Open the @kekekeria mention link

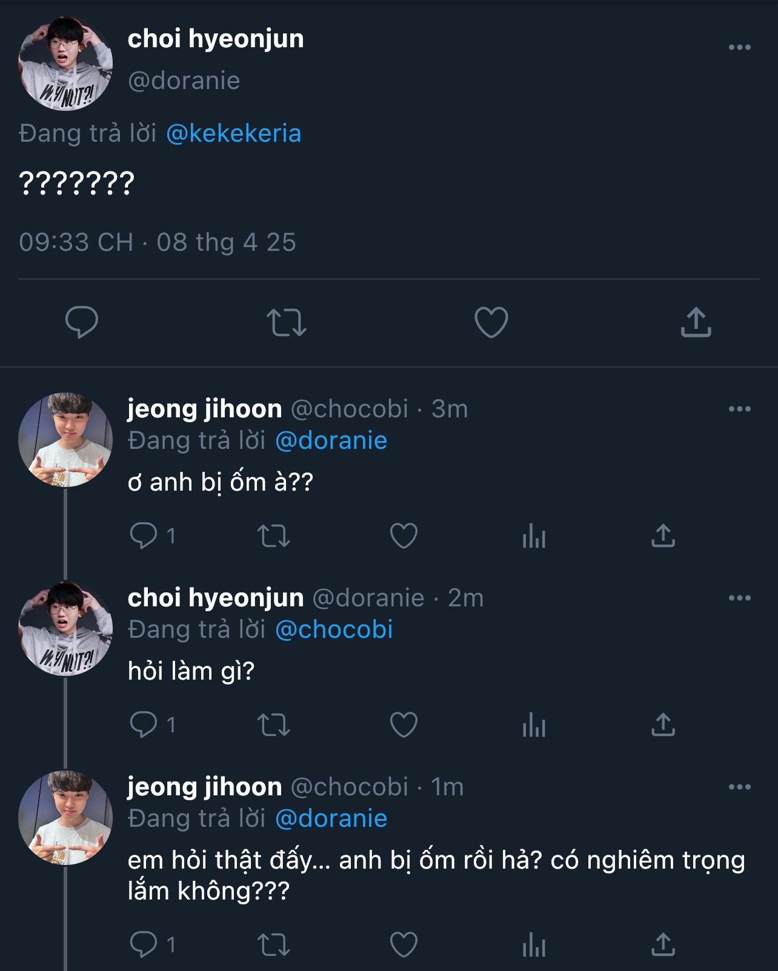pyautogui.click(x=233, y=133)
